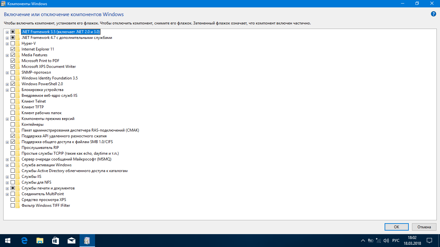Enable the Hyper-V checkbox
This screenshot has height=247, width=440.
[13, 43]
